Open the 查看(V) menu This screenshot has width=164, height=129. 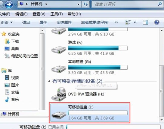click(39, 14)
